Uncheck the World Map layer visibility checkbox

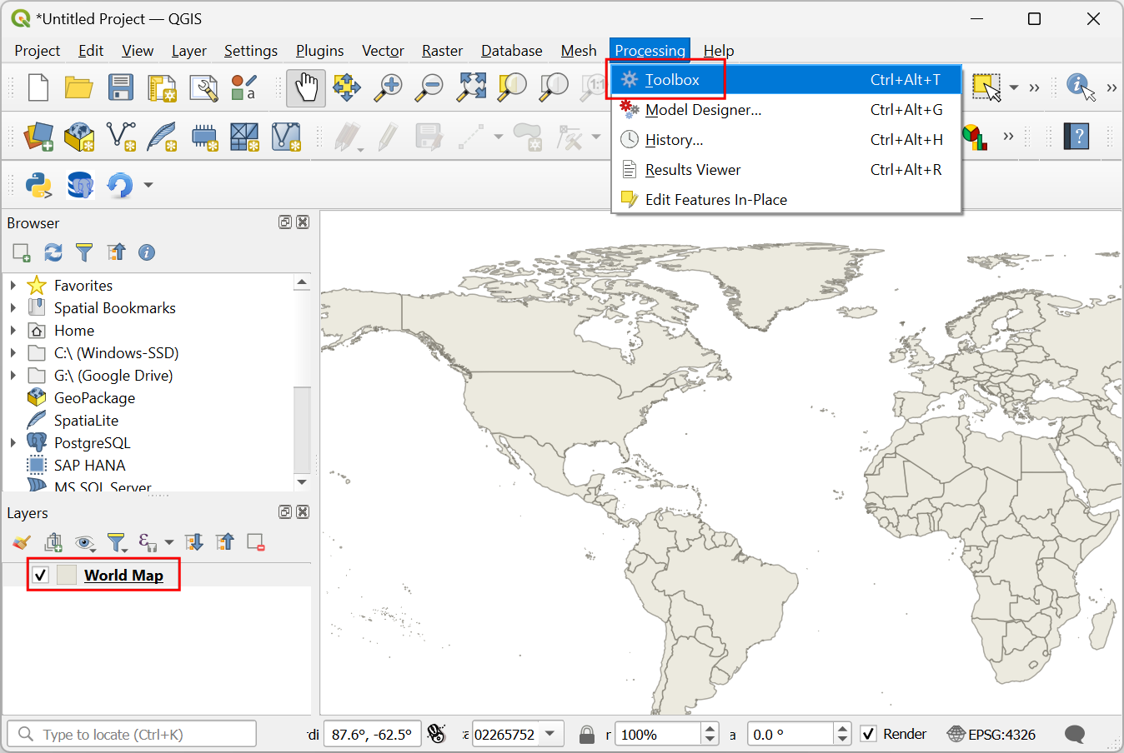[x=40, y=576]
